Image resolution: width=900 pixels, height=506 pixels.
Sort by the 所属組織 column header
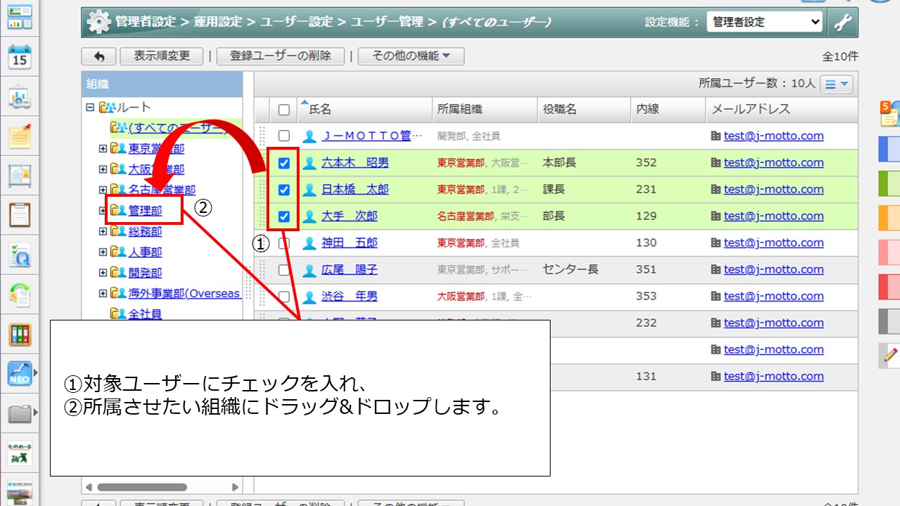click(x=460, y=110)
